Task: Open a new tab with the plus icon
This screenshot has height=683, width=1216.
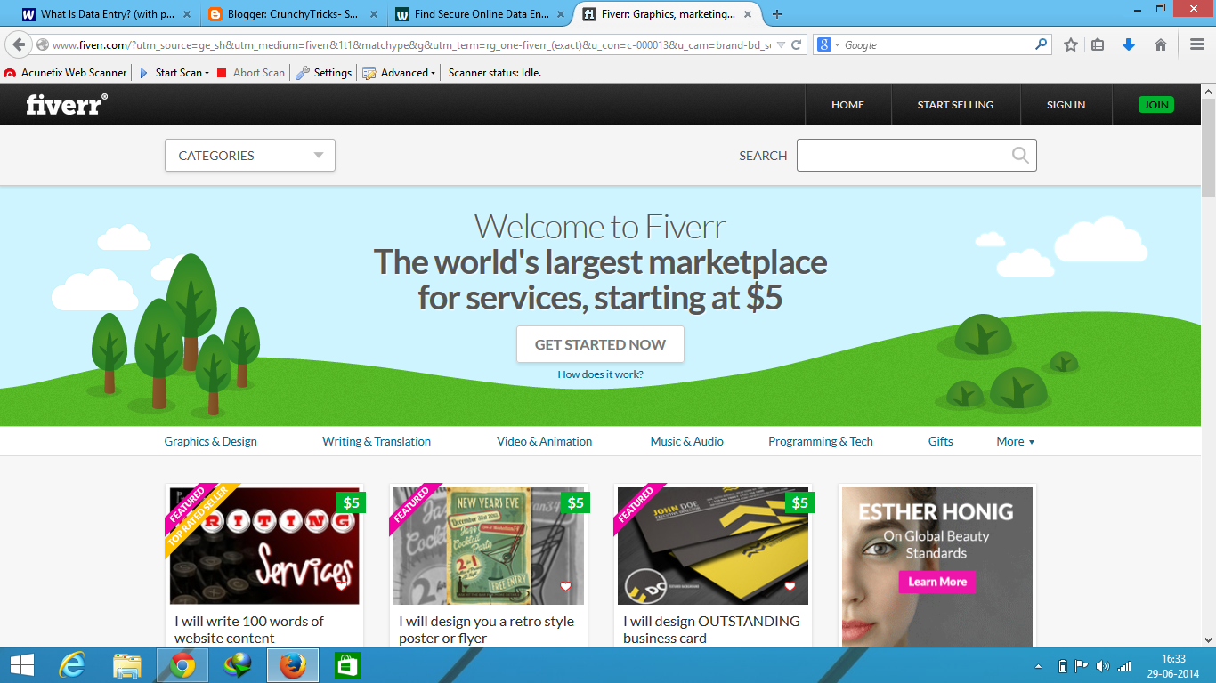Action: (x=777, y=14)
